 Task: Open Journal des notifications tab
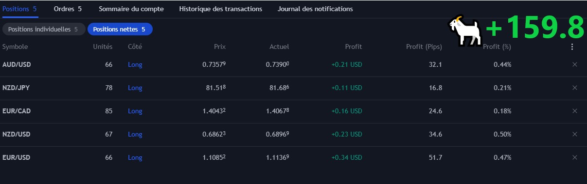pos(315,9)
